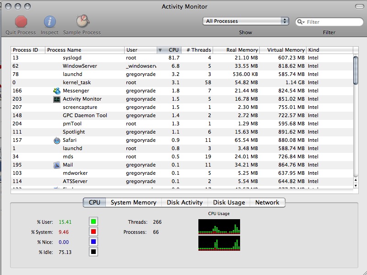367x275 pixels.
Task: Click the red % System color swatch
Action: point(93,232)
